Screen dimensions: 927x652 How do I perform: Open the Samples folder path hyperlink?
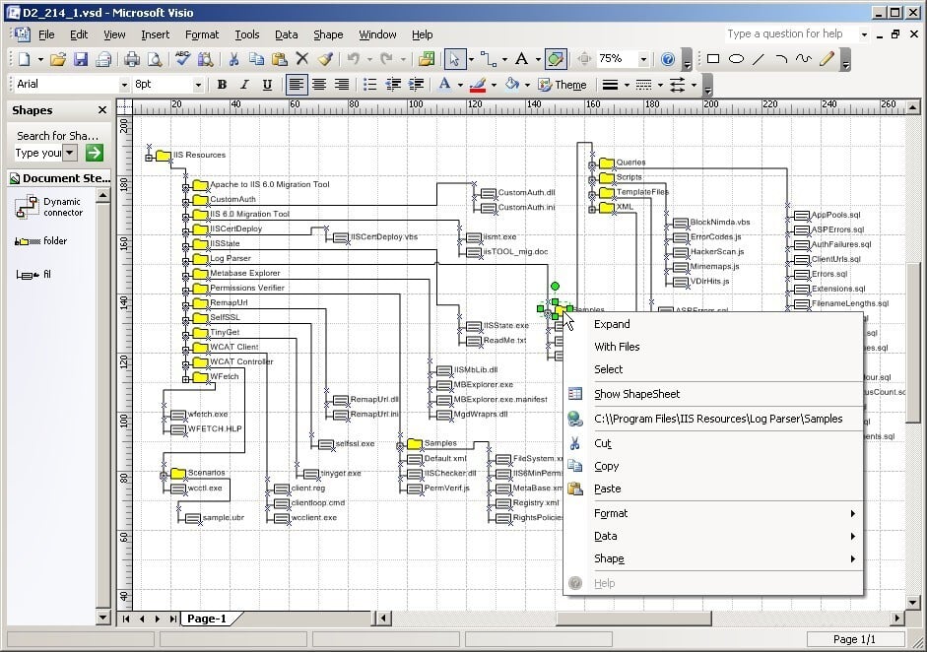pos(713,419)
